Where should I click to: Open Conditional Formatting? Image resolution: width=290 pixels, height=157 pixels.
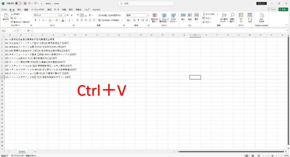click(154, 18)
